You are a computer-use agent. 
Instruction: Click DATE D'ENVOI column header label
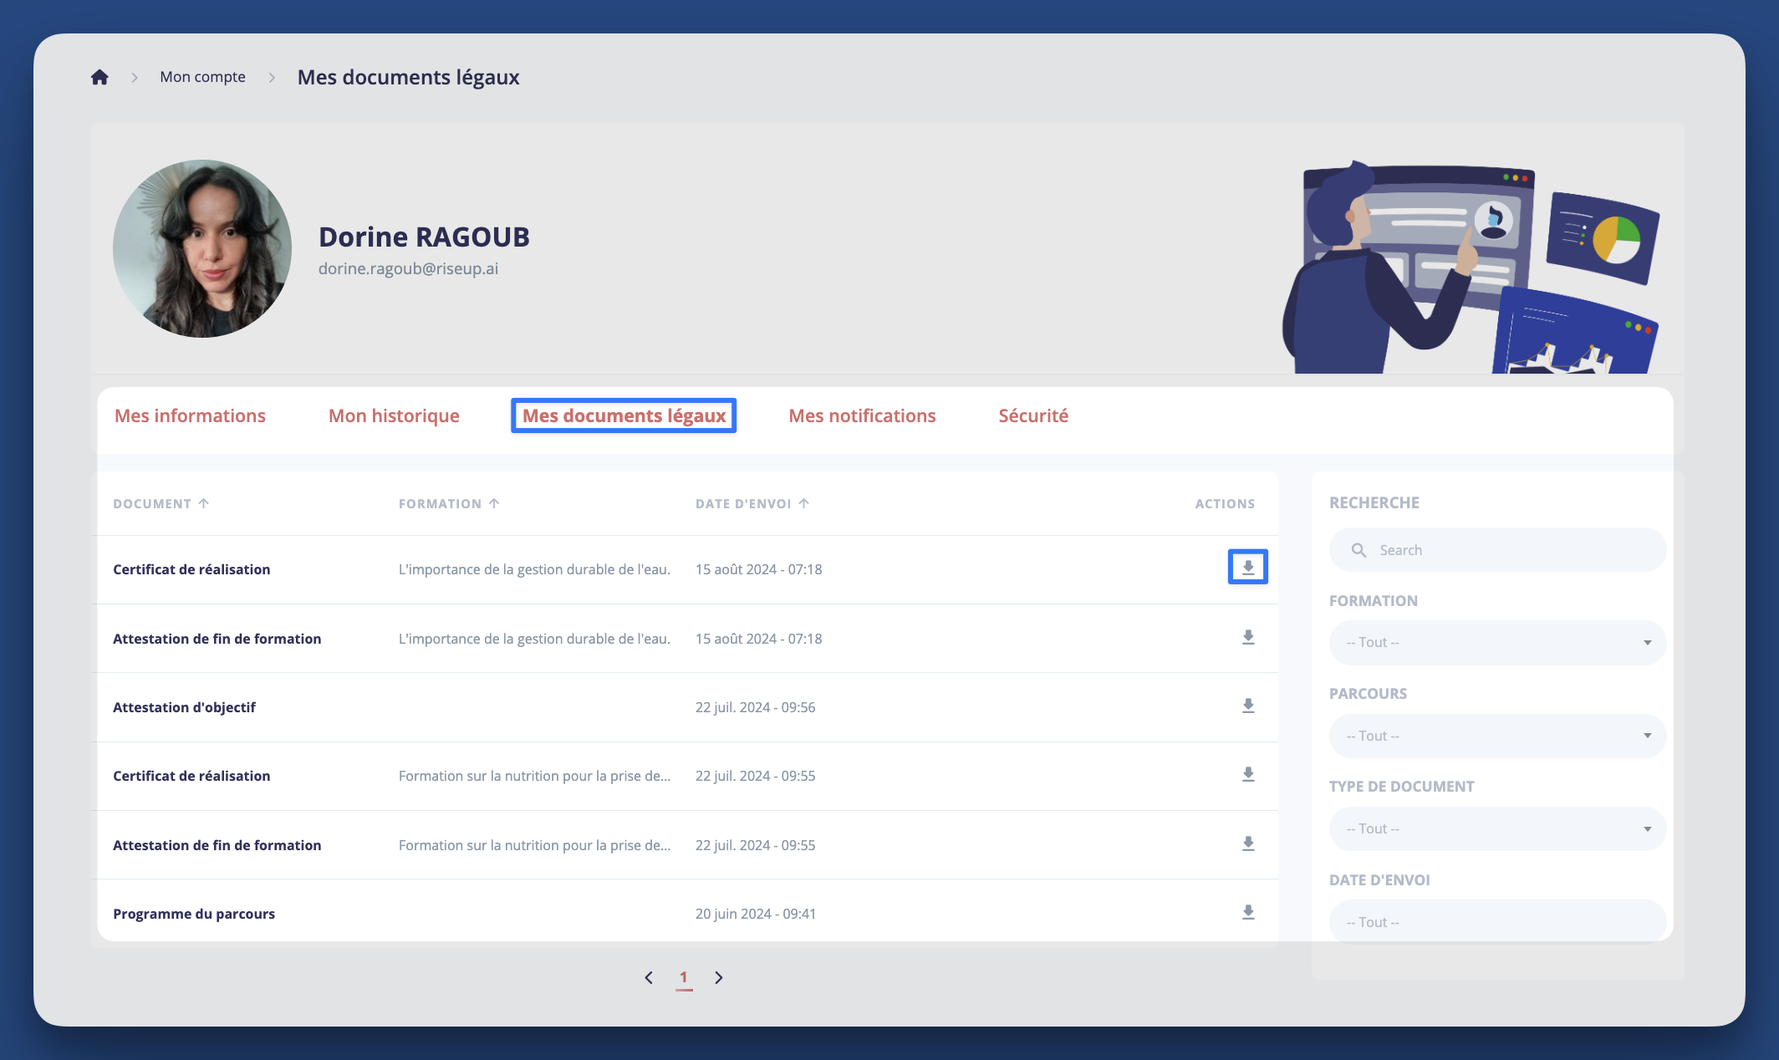743,503
